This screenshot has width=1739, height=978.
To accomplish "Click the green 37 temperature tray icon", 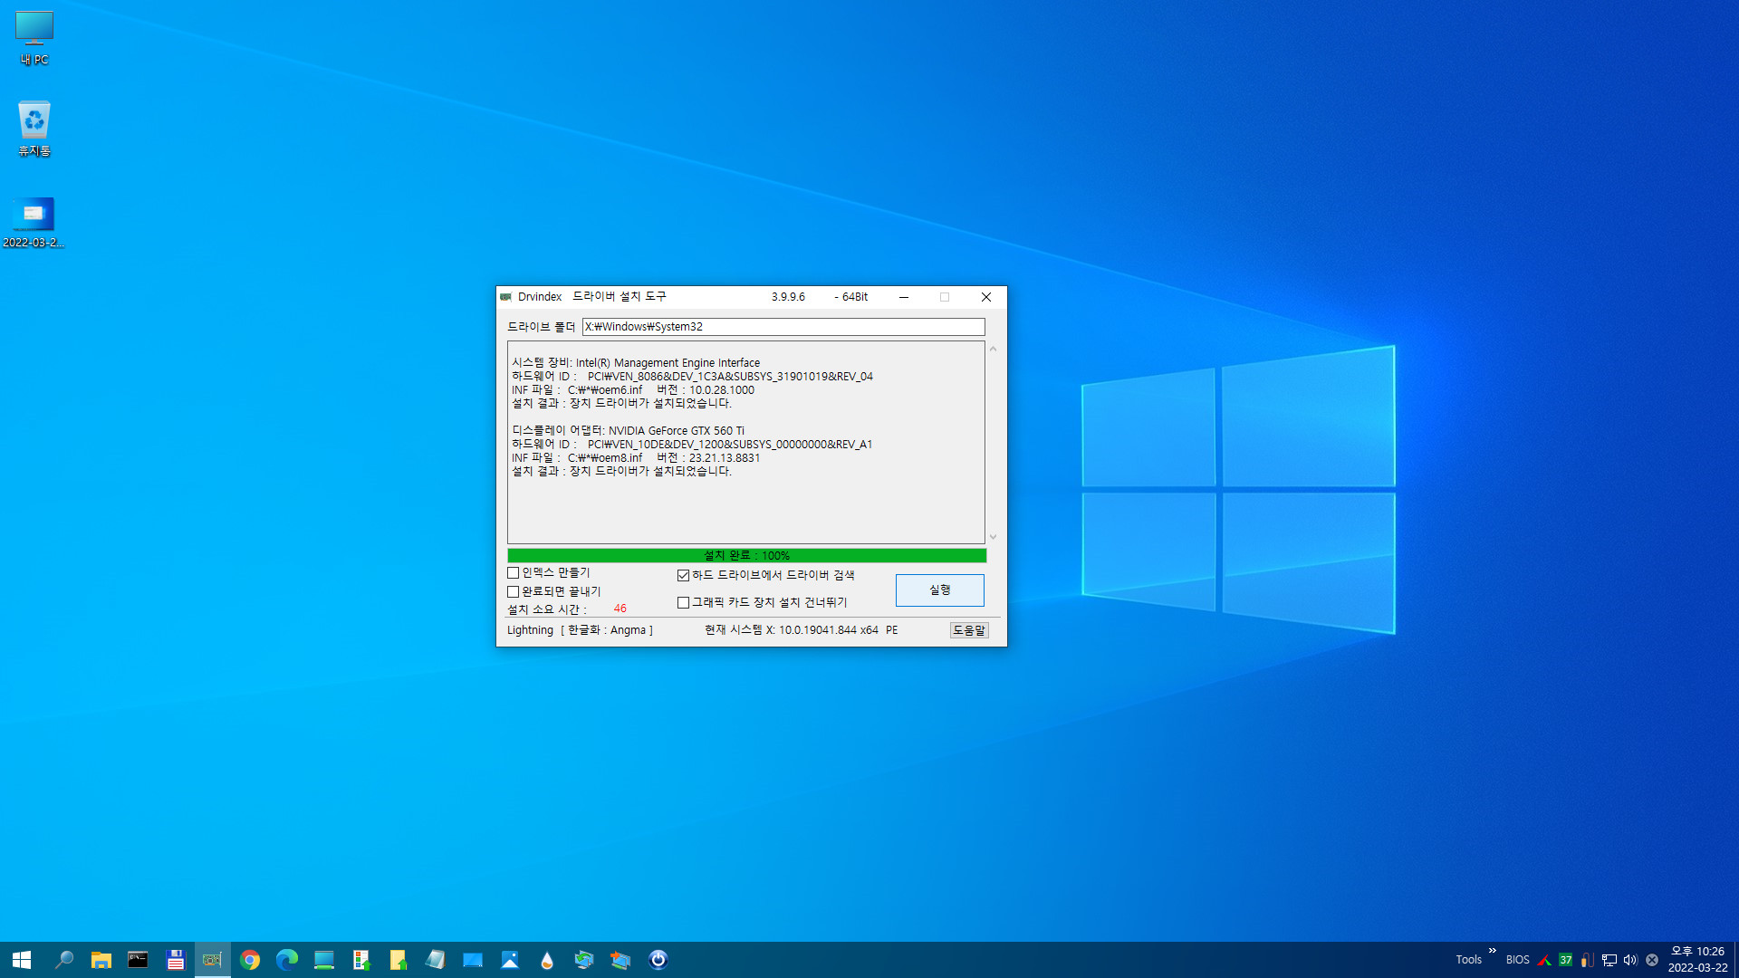I will pos(1566,960).
